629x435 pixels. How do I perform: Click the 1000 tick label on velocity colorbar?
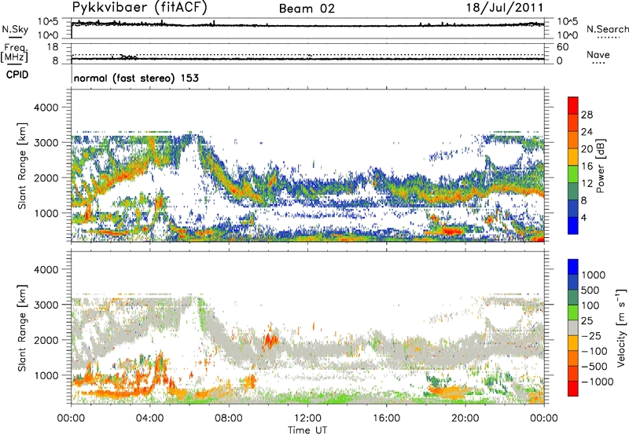(594, 275)
